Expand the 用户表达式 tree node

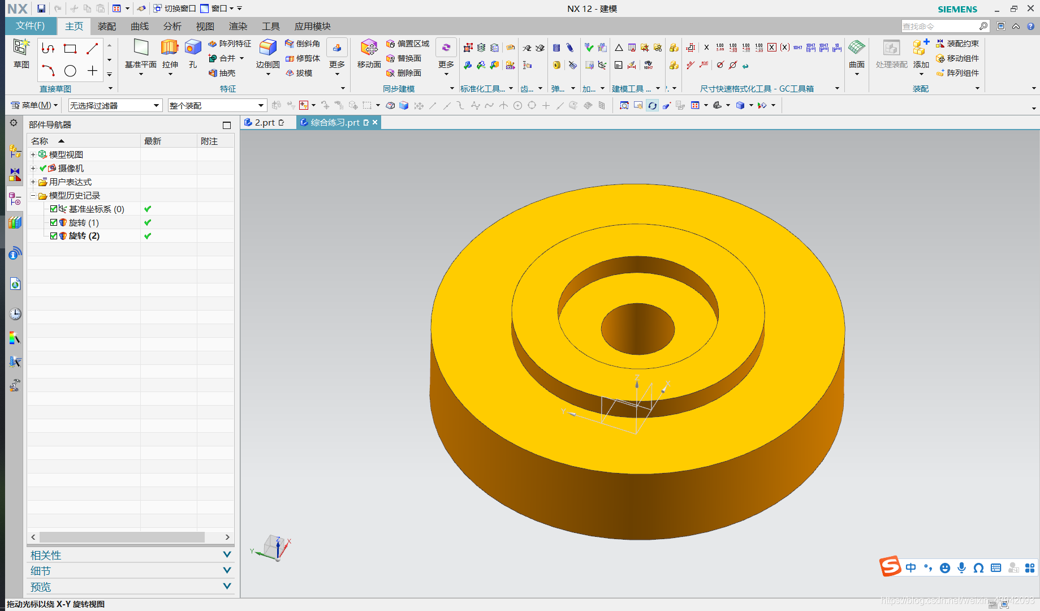(33, 182)
